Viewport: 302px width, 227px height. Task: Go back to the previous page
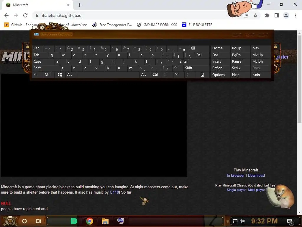(6, 15)
